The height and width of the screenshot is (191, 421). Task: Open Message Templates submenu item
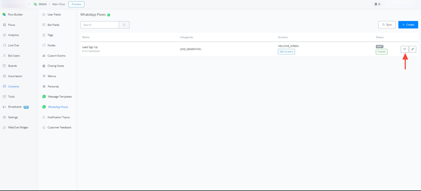60,97
